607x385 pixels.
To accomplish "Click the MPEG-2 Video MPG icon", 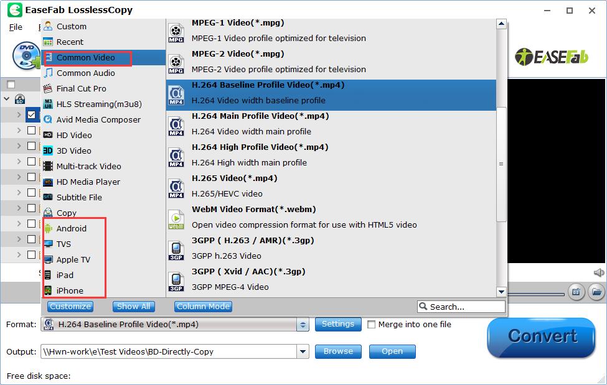I will click(176, 64).
